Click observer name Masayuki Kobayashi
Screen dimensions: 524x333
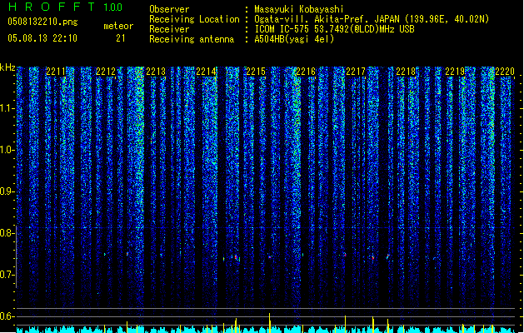[x=299, y=9]
